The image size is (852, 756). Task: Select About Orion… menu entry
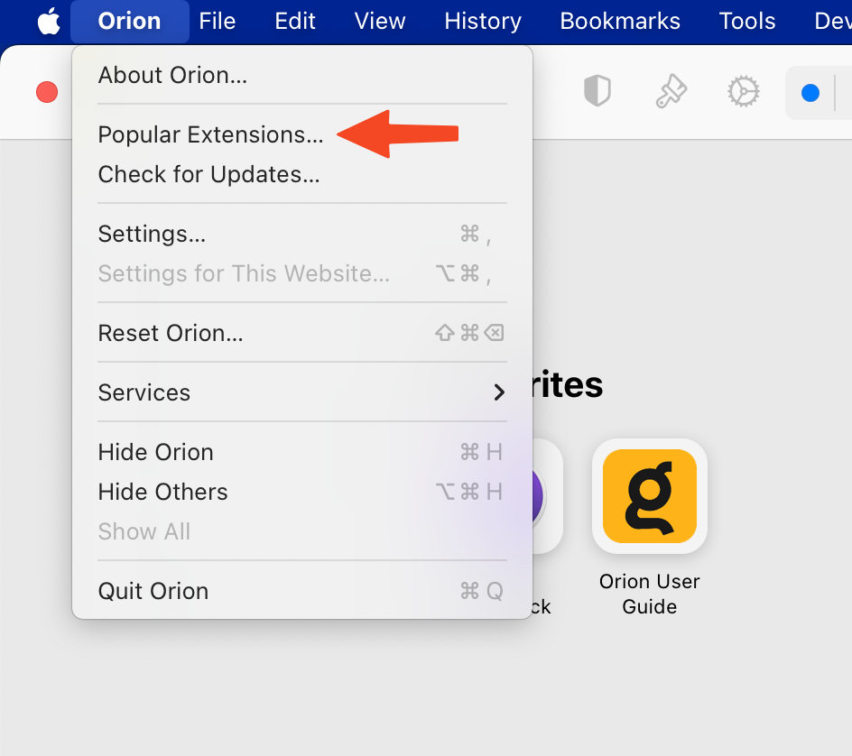point(302,75)
